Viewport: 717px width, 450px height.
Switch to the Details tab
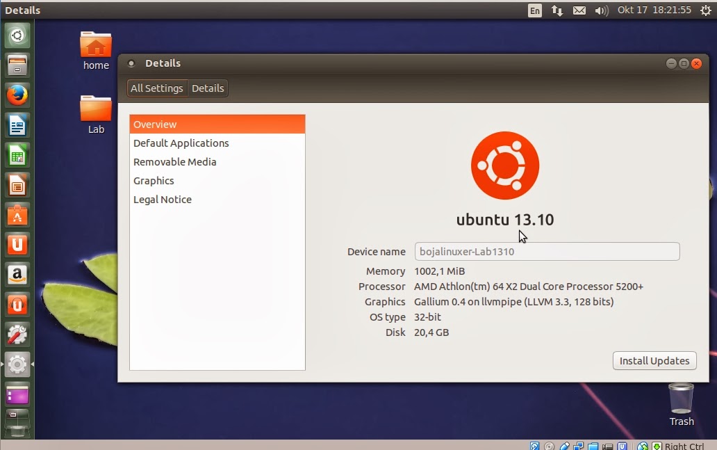pos(208,88)
